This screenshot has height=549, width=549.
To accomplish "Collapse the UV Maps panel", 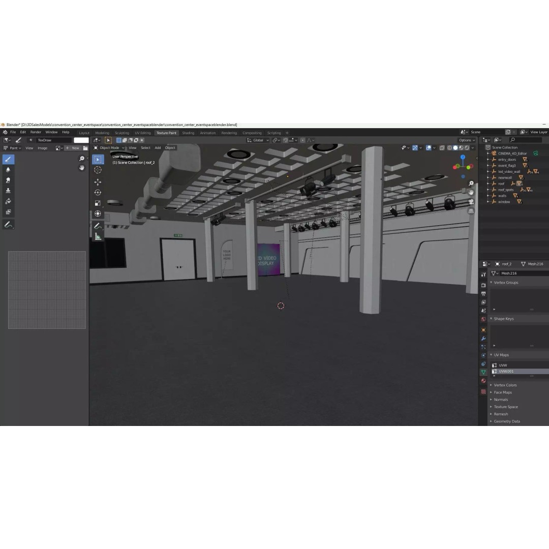I will pos(501,355).
